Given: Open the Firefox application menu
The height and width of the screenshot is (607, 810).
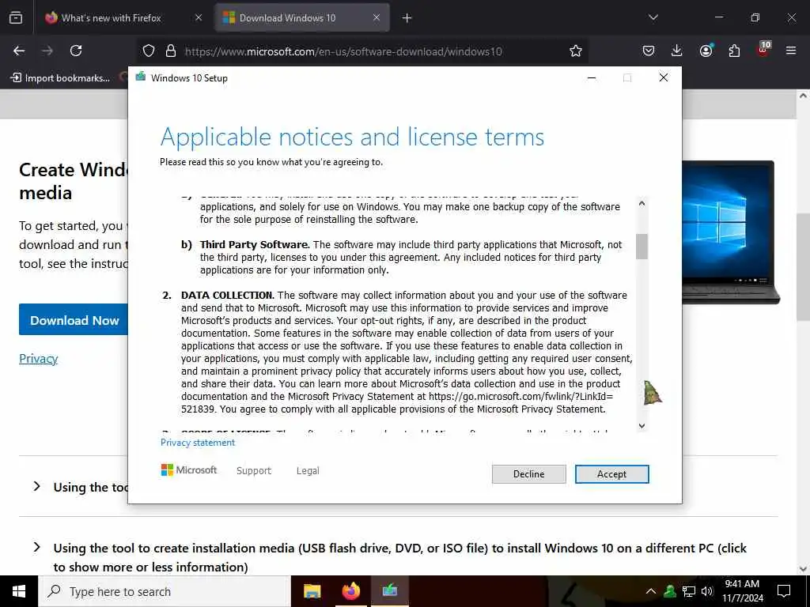Looking at the screenshot, I should [x=791, y=51].
